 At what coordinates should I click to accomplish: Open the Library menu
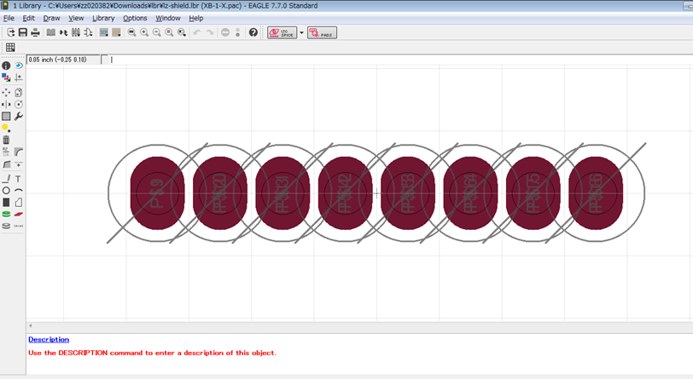(x=103, y=18)
